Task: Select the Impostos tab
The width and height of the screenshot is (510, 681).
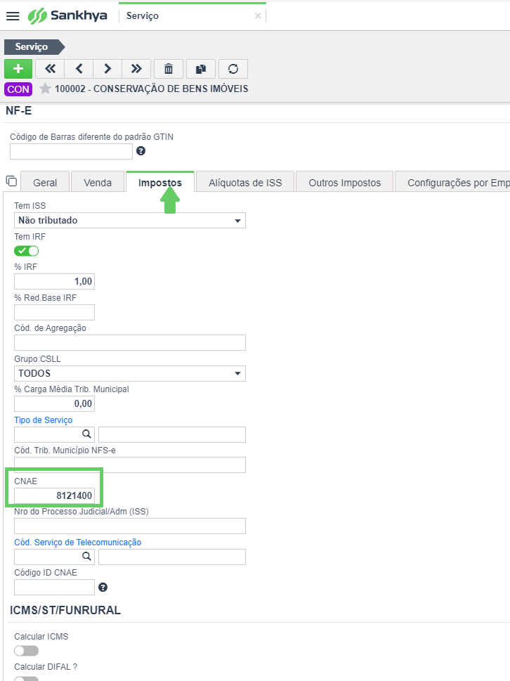Action: click(x=159, y=183)
